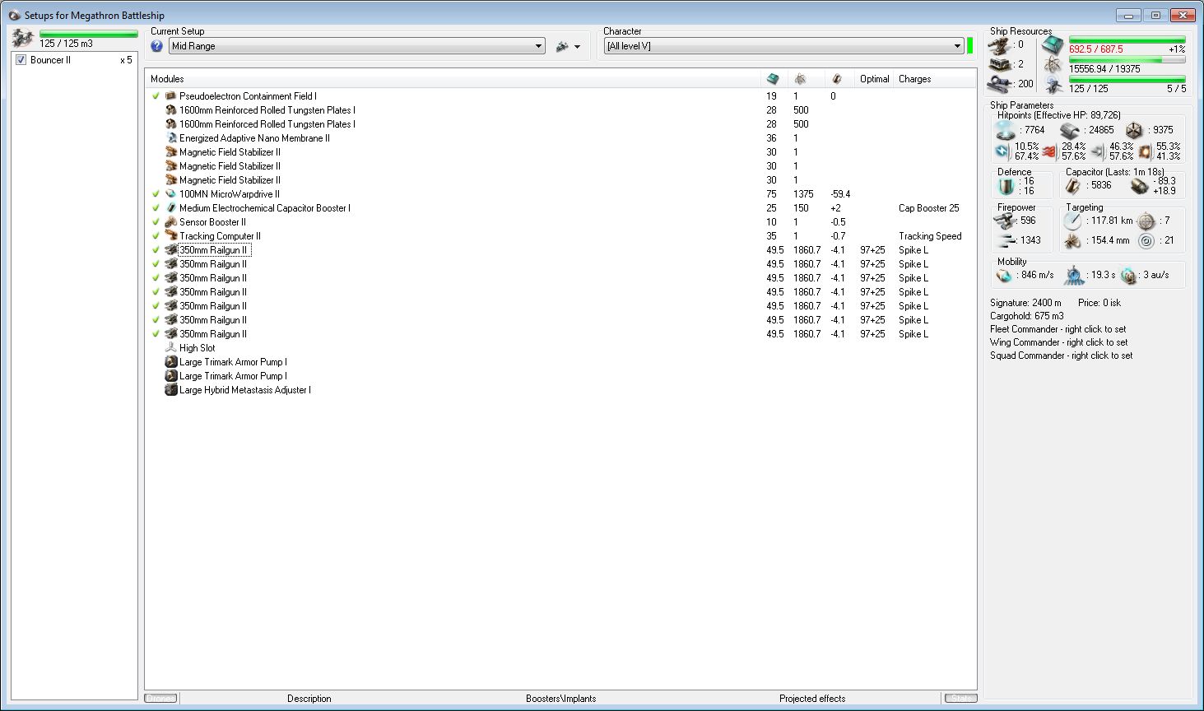
Task: Click the structure hitpoints icon showing 9375
Action: coord(1134,131)
